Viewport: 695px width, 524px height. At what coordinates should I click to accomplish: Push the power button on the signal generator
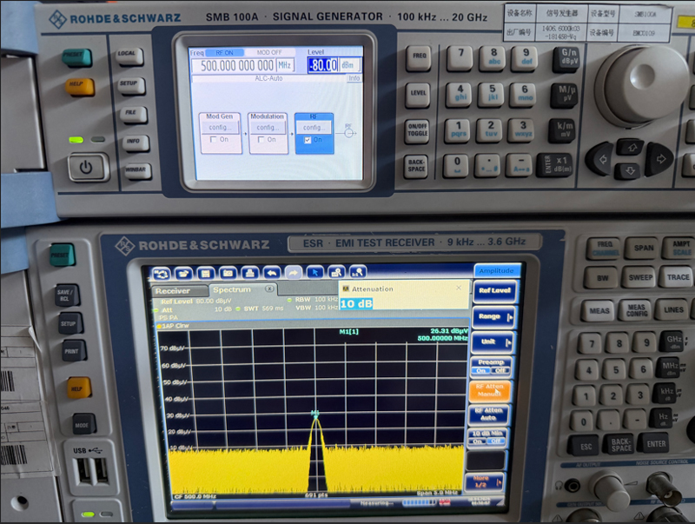86,167
